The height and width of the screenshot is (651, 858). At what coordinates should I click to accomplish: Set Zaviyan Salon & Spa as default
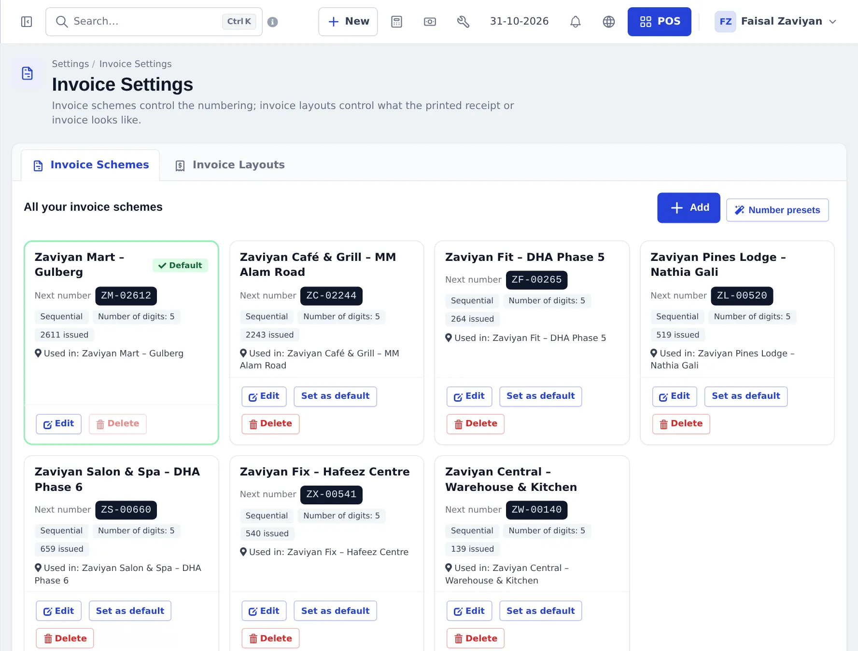click(130, 611)
